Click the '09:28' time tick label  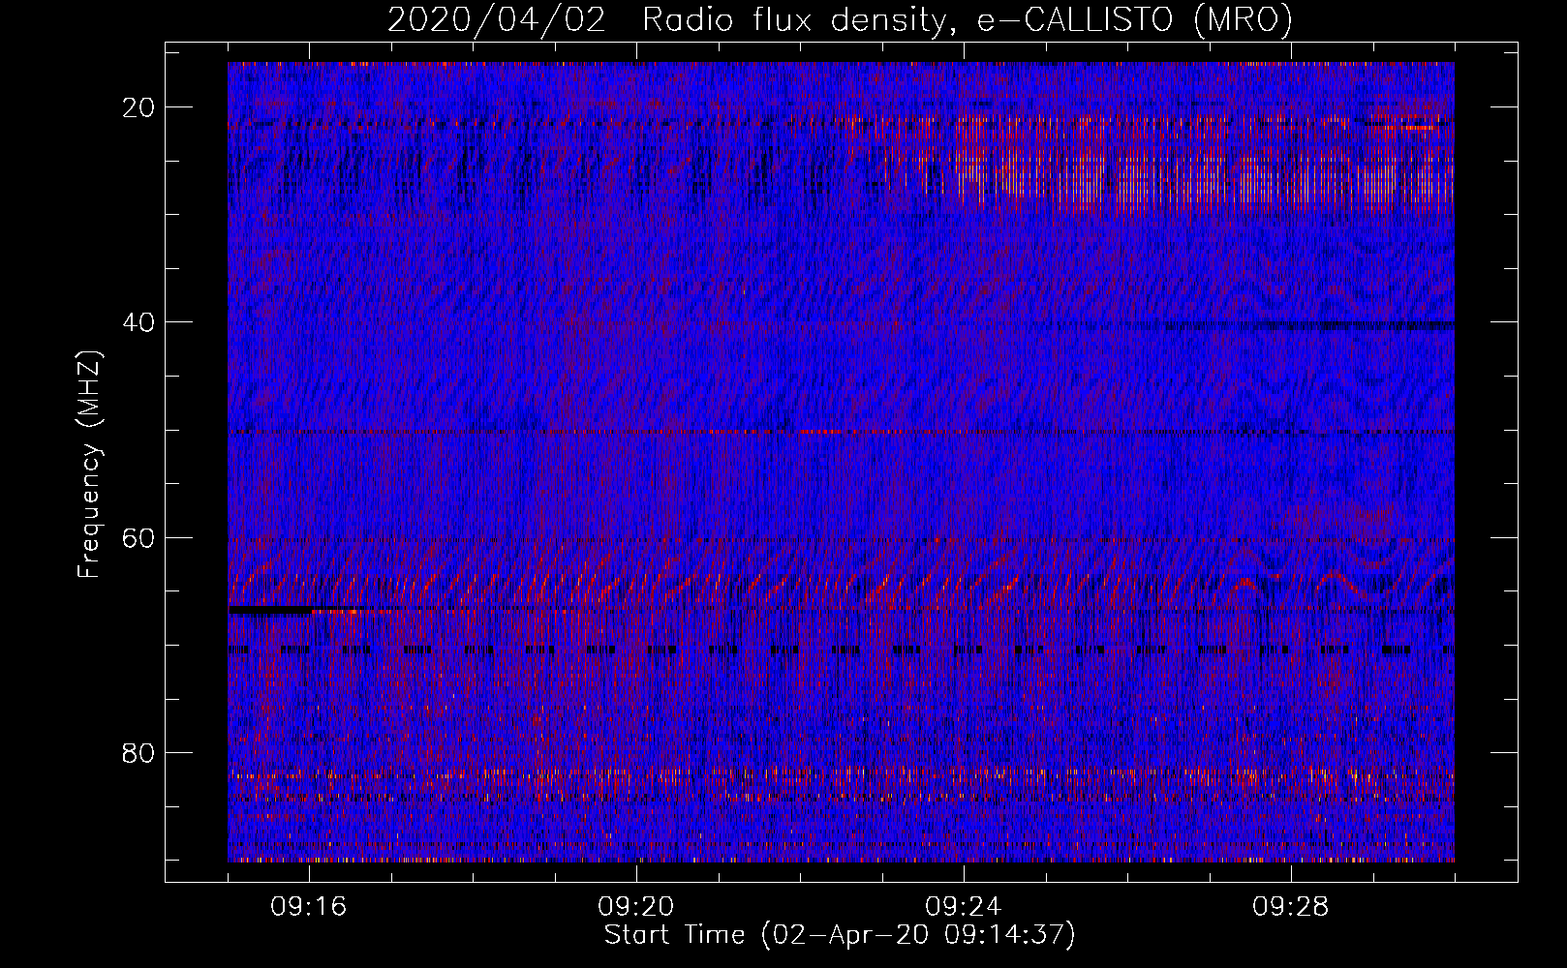(1291, 907)
